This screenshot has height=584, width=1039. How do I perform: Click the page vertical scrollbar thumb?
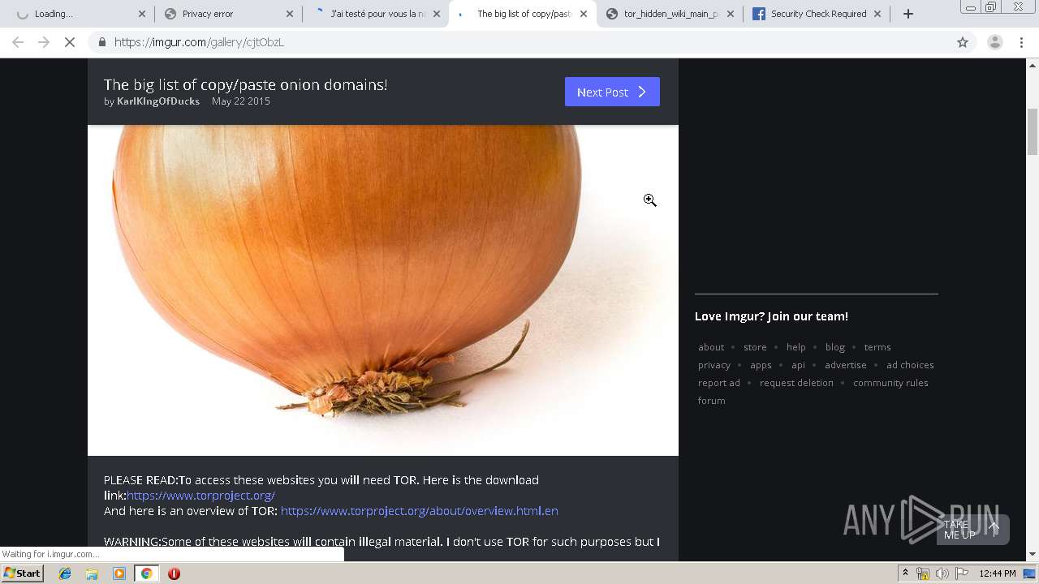[1033, 131]
